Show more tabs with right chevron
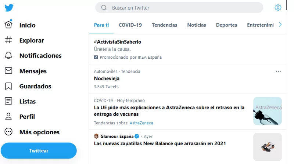 [x=280, y=25]
